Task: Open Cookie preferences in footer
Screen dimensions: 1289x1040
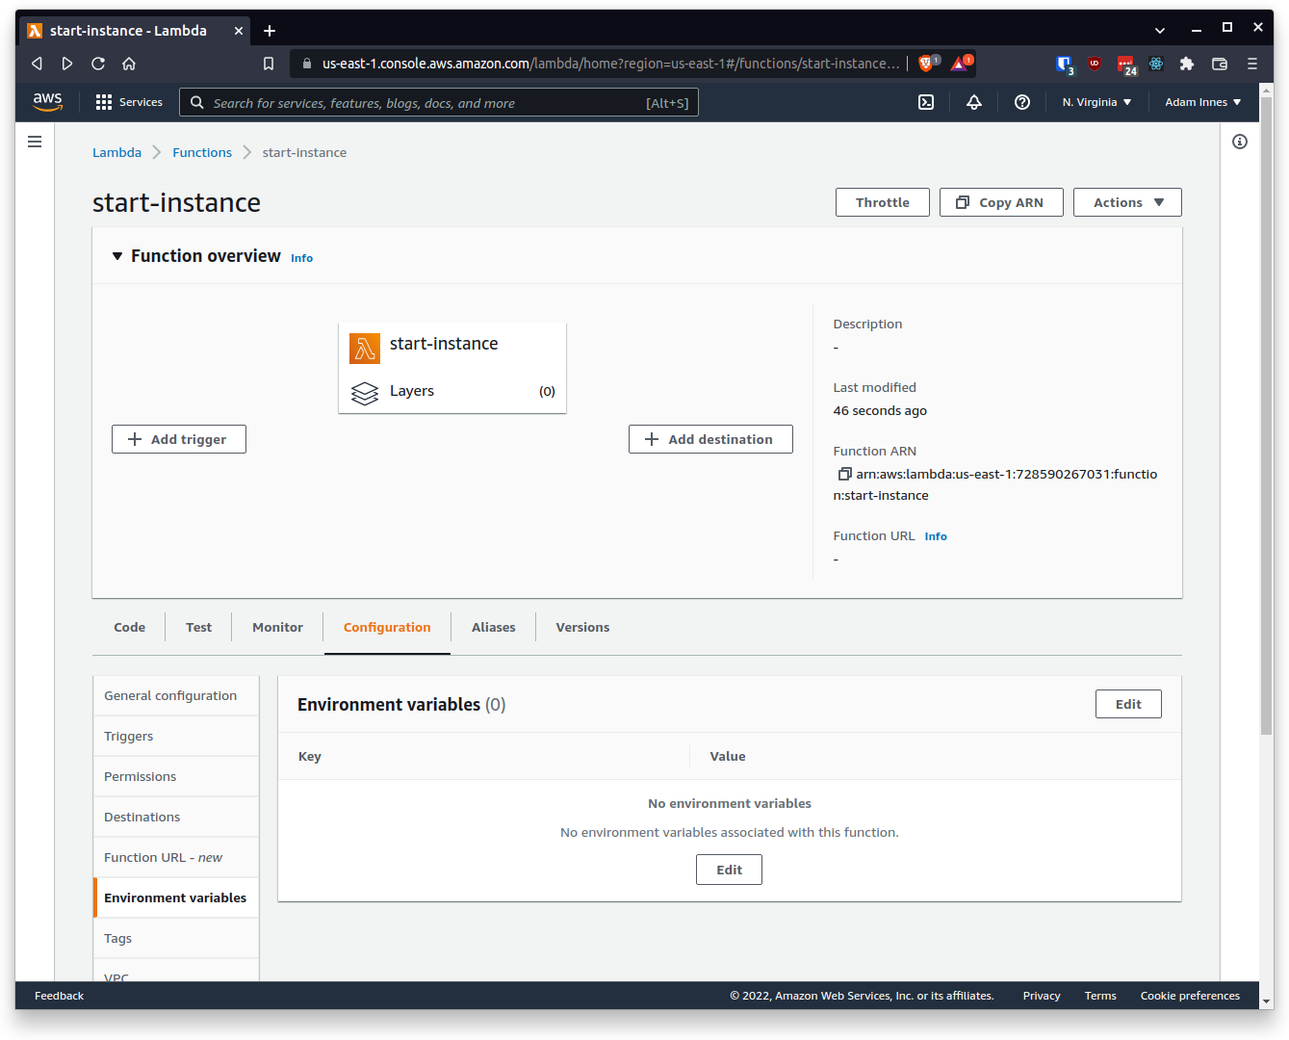Action: (1190, 996)
